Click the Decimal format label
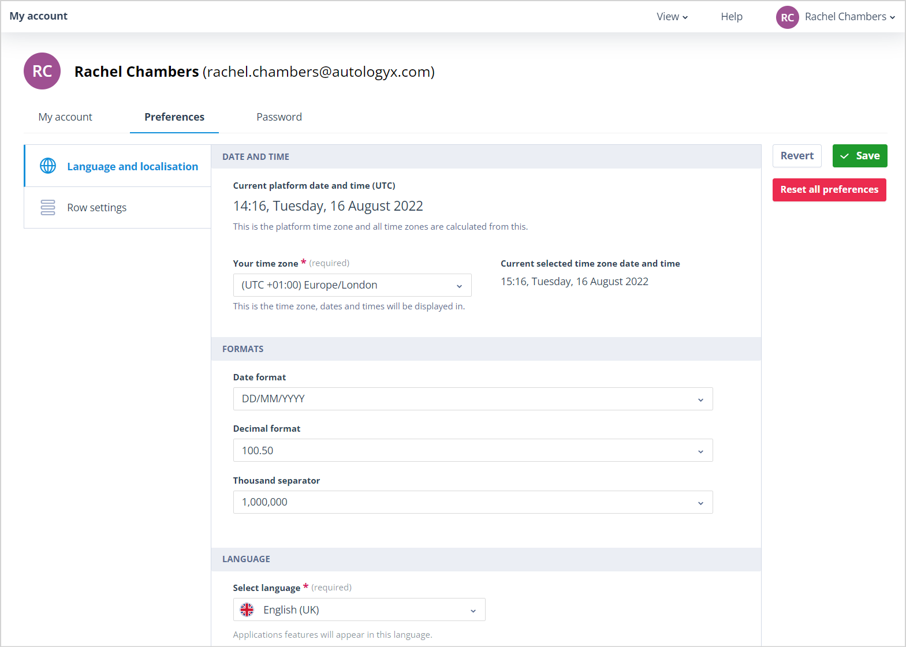 coord(267,429)
